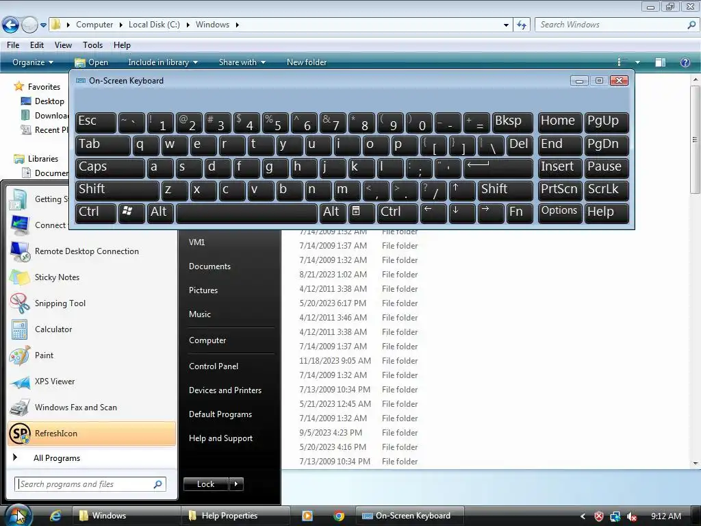Show hidden tray icons arrow
Screen dimensions: 701x526
pyautogui.click(x=583, y=516)
